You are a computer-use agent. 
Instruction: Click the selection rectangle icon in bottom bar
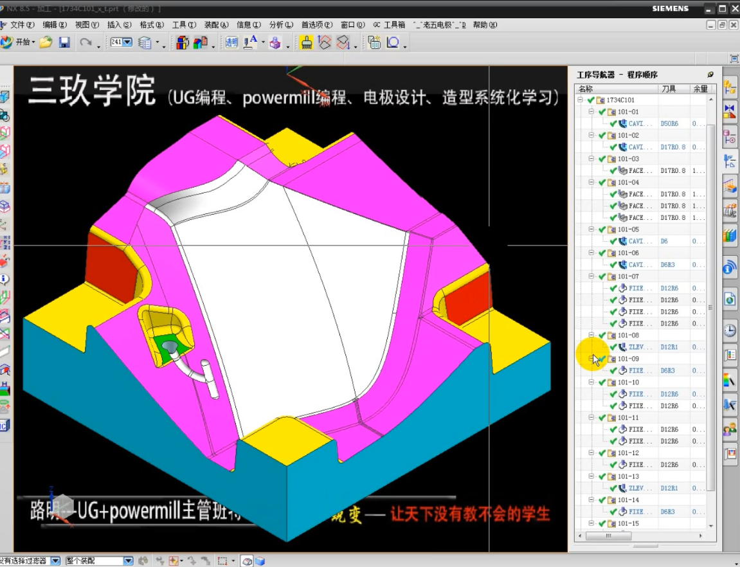point(222,561)
